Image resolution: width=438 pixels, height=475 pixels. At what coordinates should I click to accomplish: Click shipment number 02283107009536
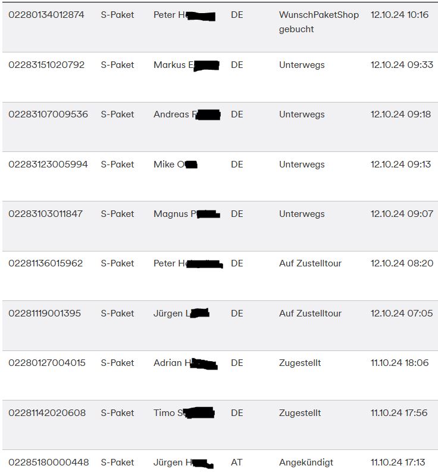pyautogui.click(x=48, y=114)
